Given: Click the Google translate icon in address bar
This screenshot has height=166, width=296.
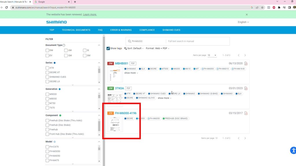Looking at the screenshot, I should tap(252, 7).
